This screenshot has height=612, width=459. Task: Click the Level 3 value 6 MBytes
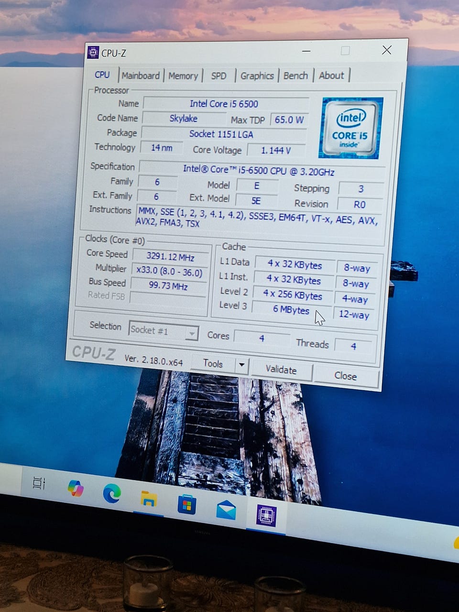(291, 310)
